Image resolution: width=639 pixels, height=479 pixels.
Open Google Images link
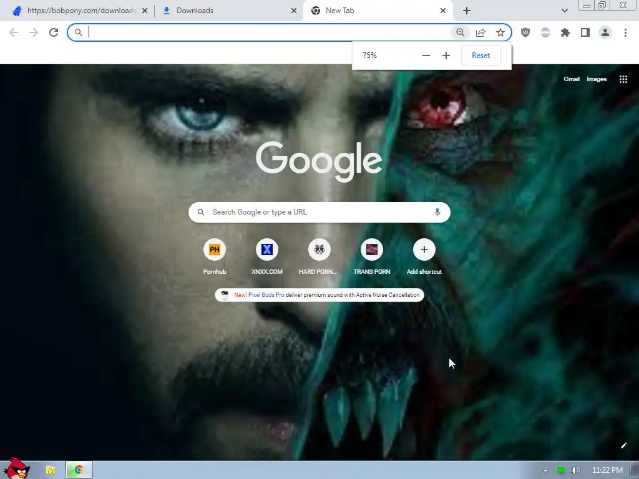point(597,79)
